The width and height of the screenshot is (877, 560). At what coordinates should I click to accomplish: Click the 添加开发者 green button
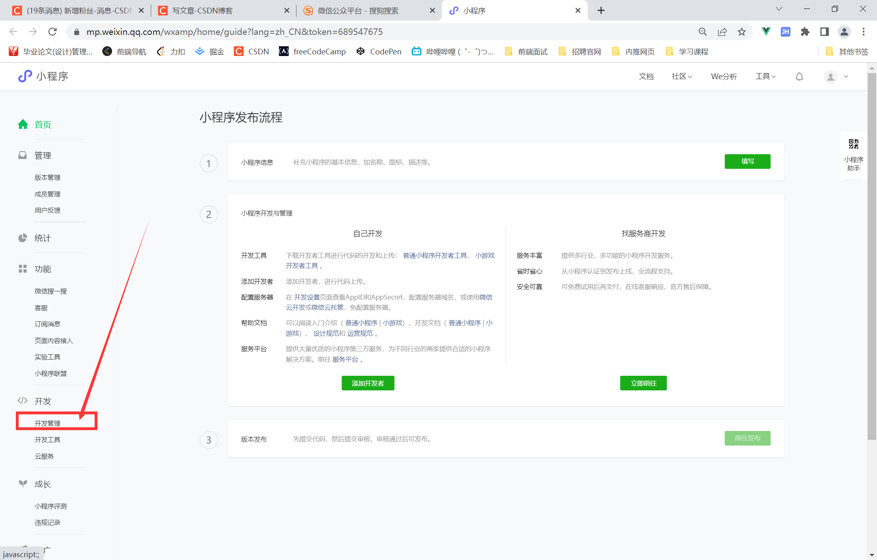(368, 383)
